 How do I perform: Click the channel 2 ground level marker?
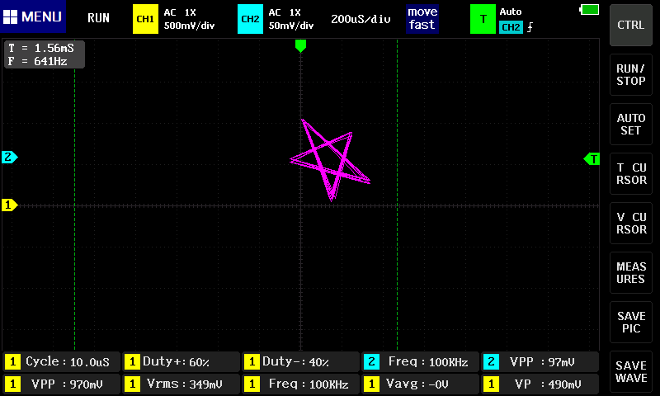(x=9, y=157)
